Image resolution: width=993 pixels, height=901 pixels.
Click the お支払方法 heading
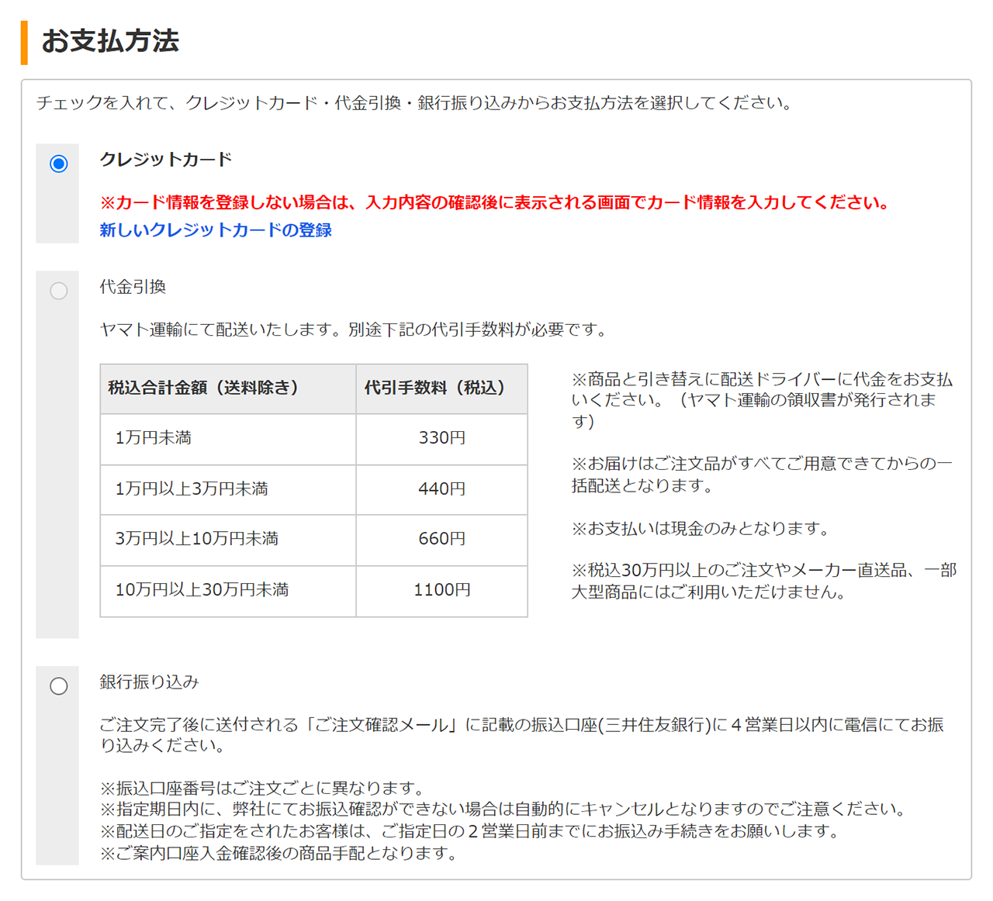coord(110,41)
